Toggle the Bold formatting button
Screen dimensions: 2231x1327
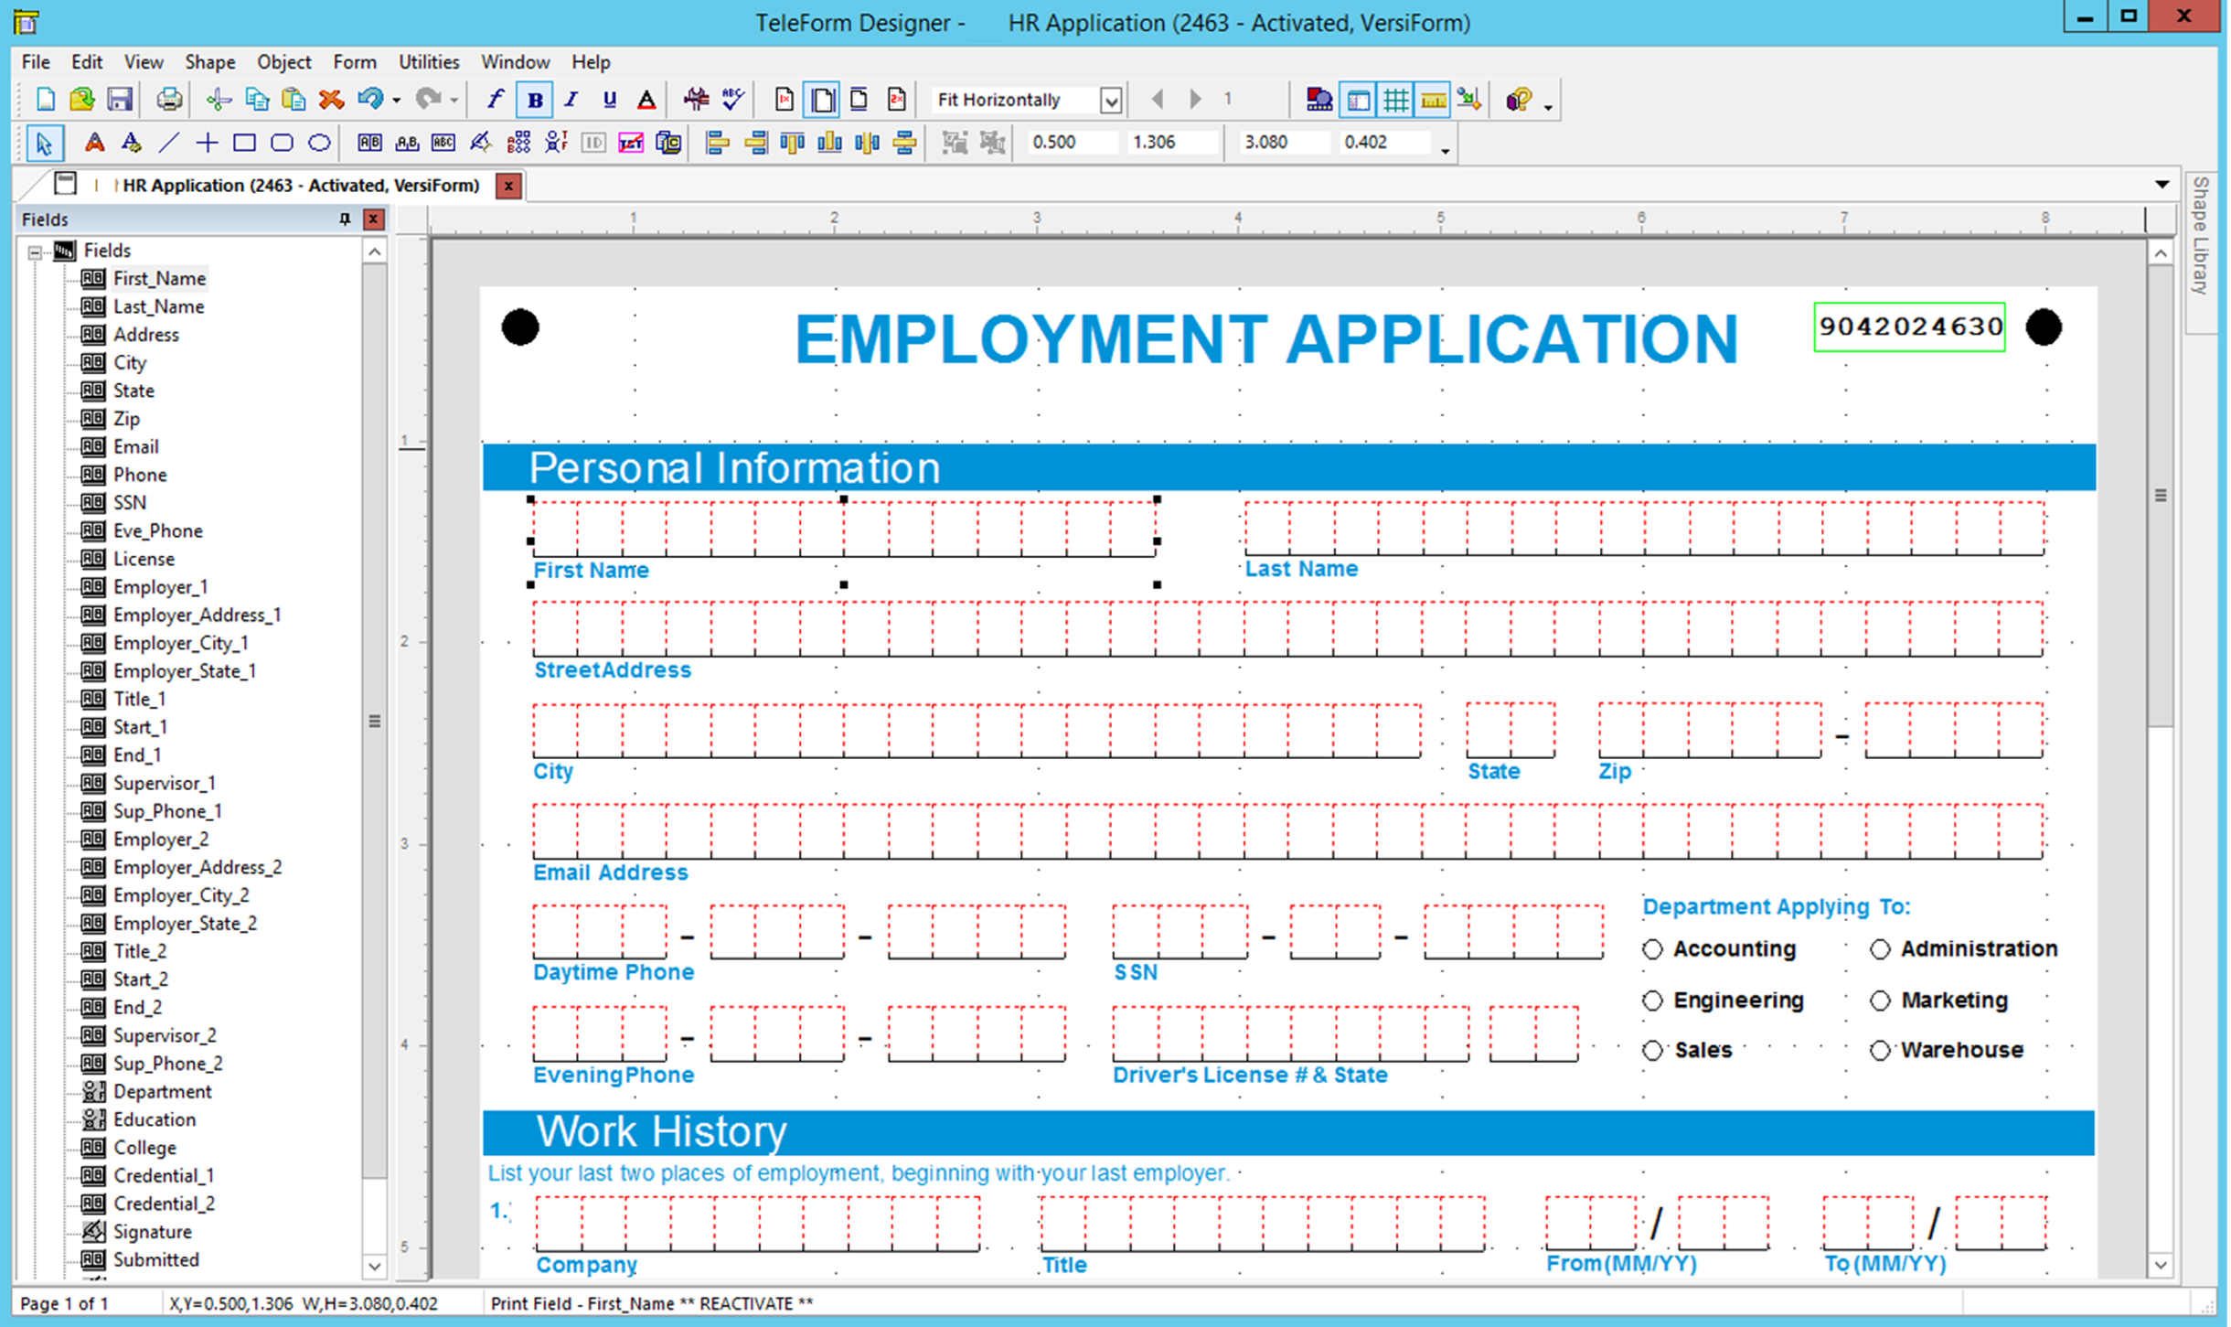click(535, 99)
